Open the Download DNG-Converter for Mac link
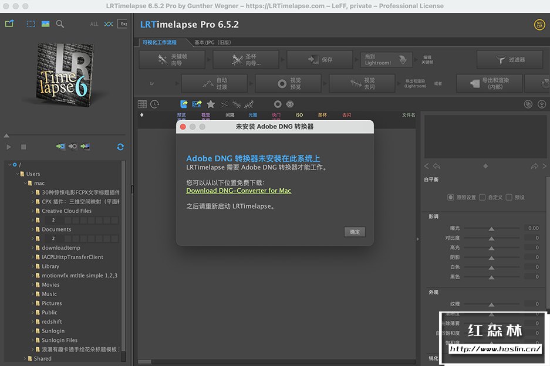Viewport: 550px width, 366px height. [x=238, y=191]
